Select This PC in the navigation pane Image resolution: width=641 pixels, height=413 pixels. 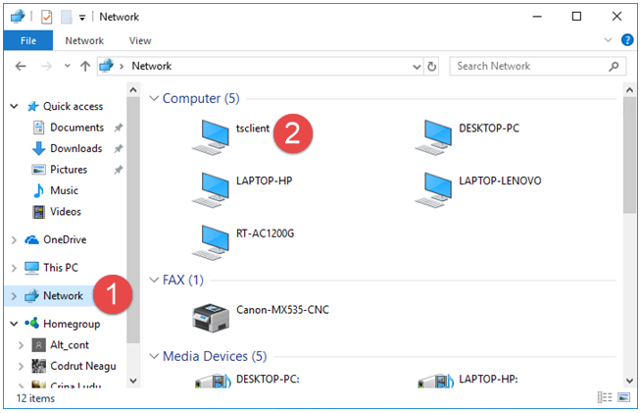61,268
